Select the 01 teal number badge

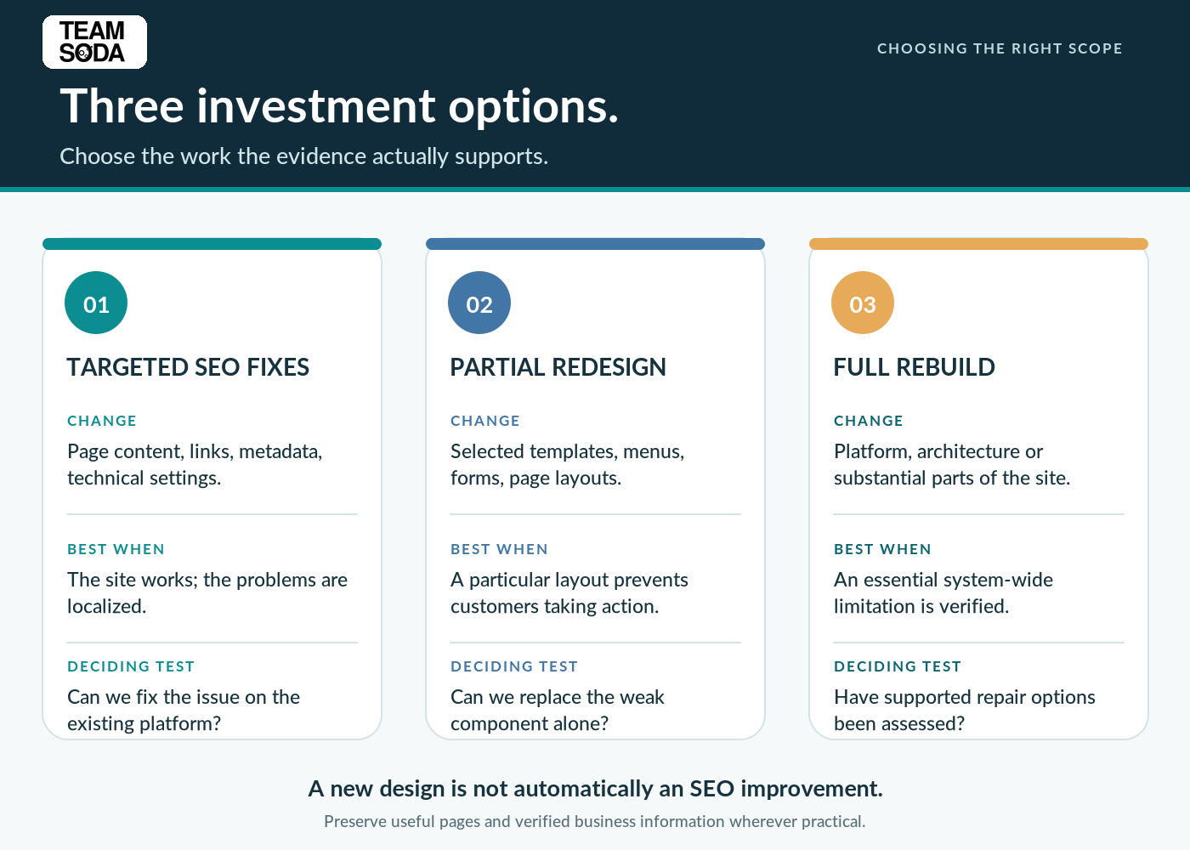(x=96, y=303)
